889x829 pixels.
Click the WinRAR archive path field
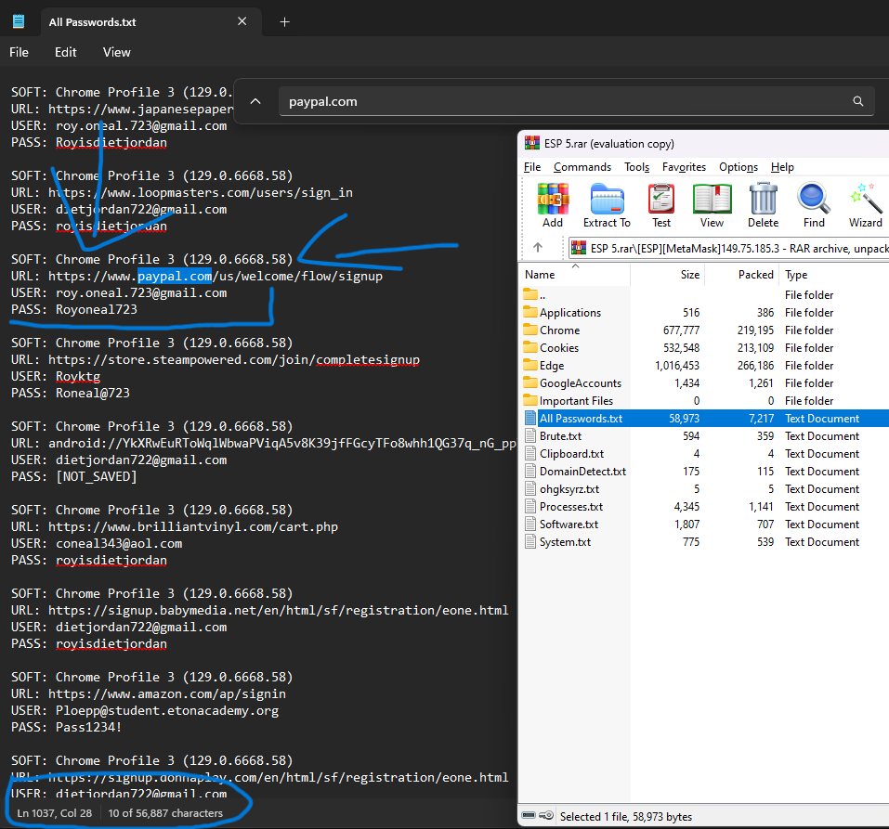pos(728,248)
